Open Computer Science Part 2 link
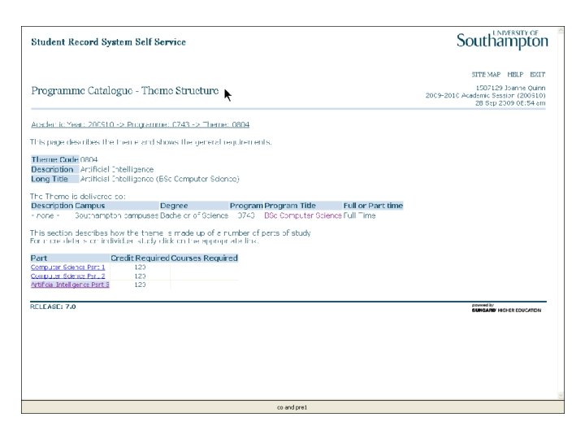Viewport: 585px width, 439px height. pos(68,276)
